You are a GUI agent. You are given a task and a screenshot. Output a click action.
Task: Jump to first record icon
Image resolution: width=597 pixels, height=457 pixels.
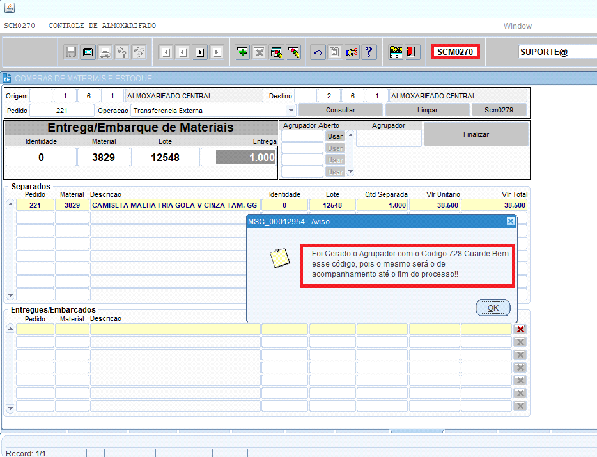pos(166,52)
